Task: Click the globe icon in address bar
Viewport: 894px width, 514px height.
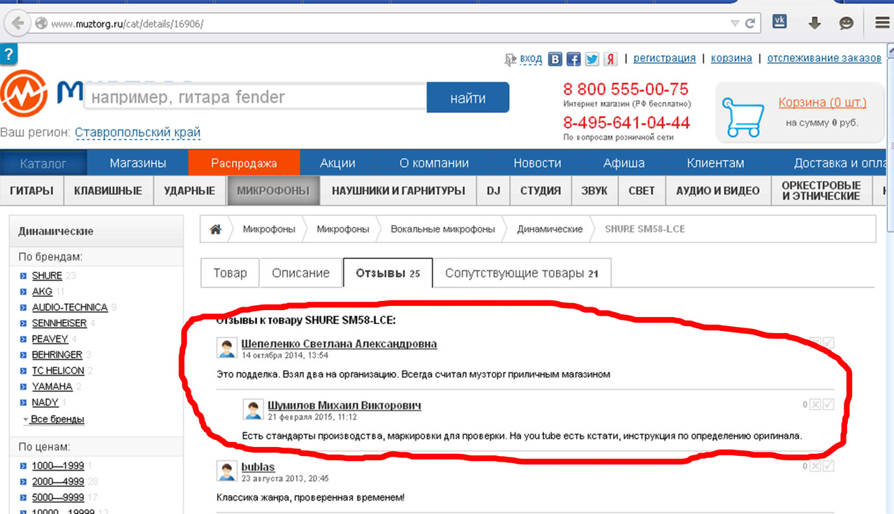Action: (41, 23)
